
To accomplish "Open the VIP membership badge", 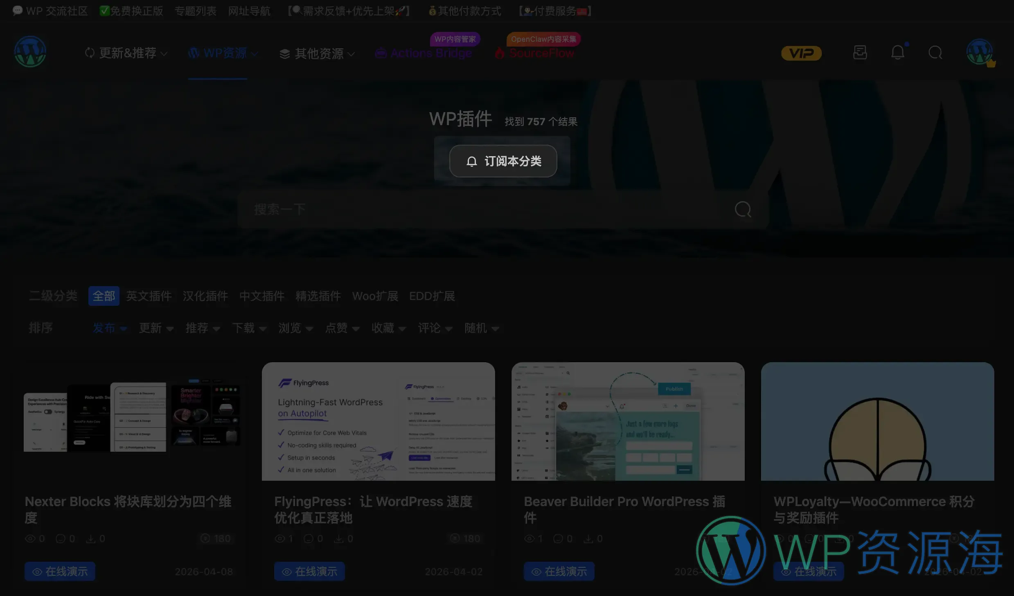I will pos(801,53).
